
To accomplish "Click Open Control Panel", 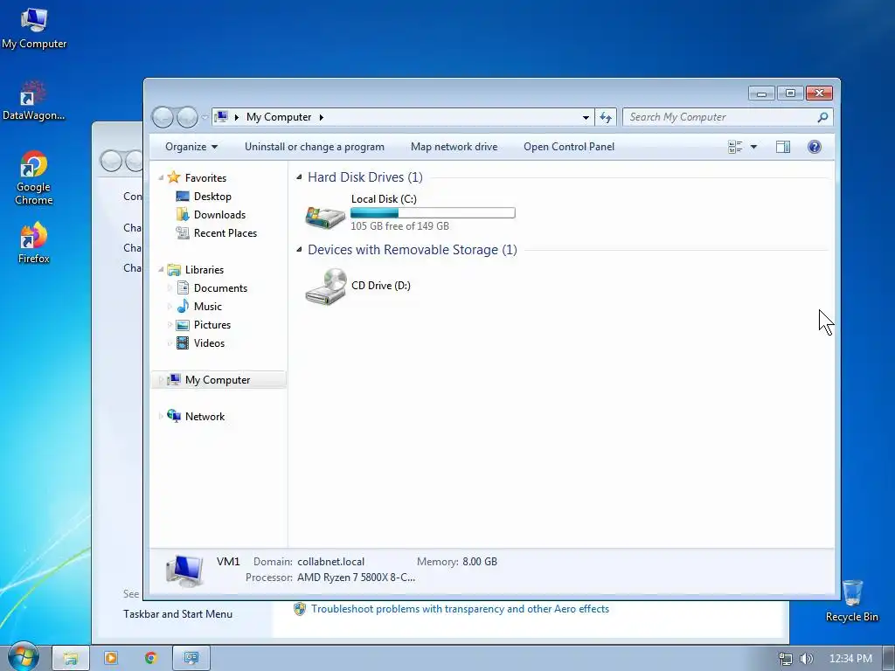I will click(x=569, y=147).
